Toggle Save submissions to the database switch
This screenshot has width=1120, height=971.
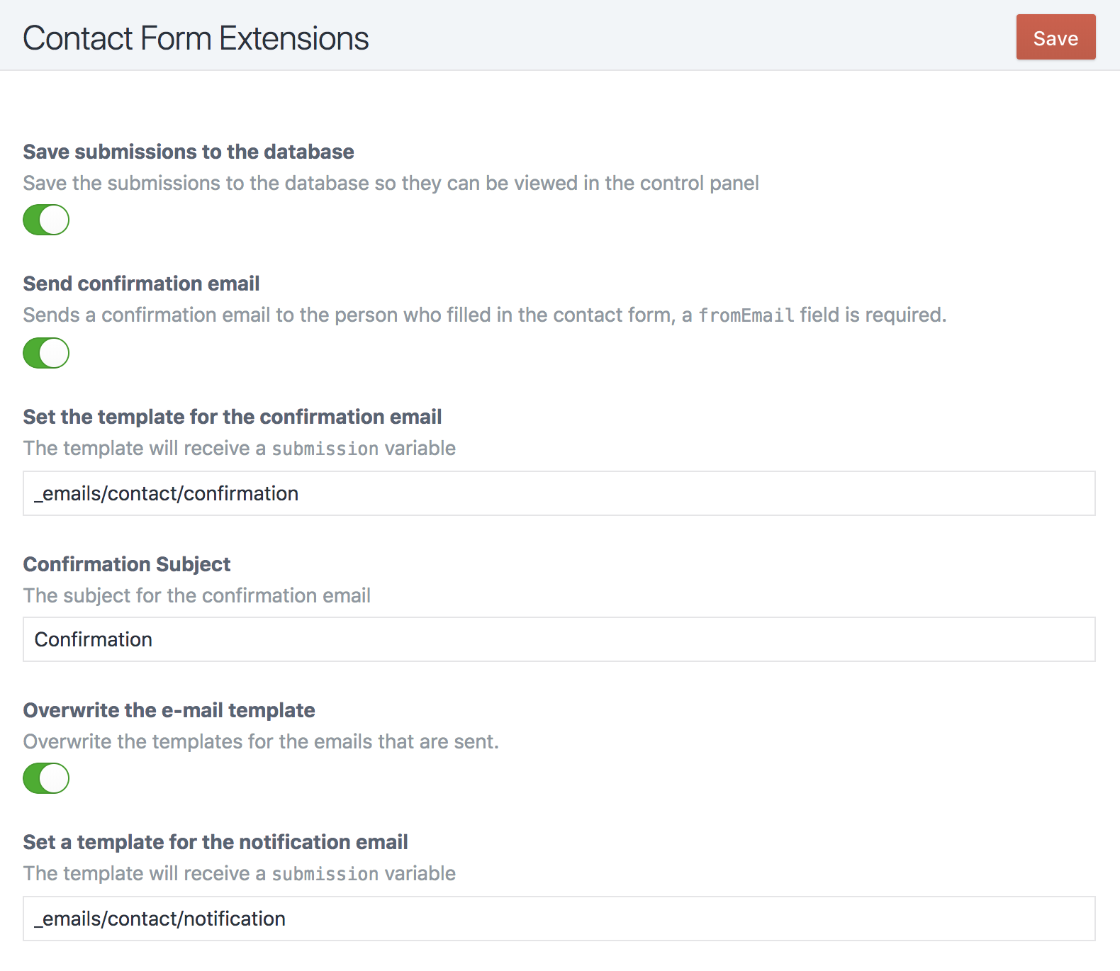(46, 220)
